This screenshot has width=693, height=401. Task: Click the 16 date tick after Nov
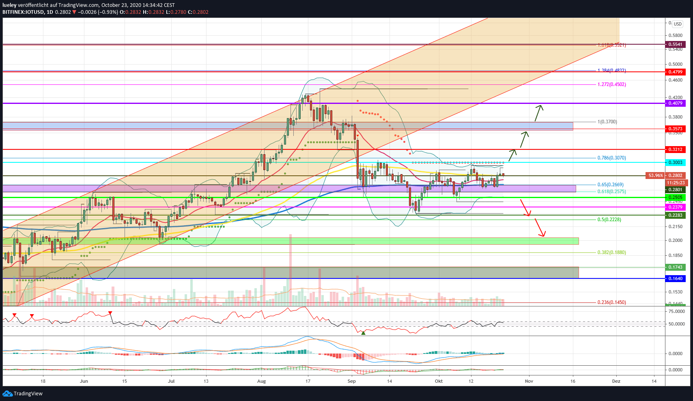click(573, 381)
